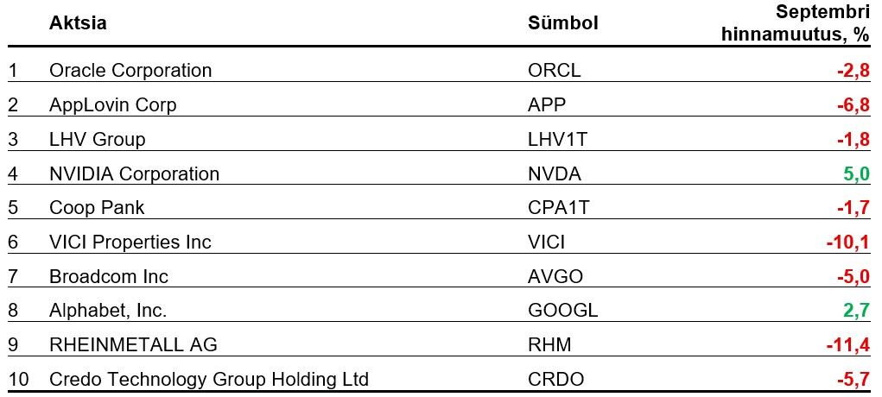The image size is (882, 397).
Task: Click the -11,4 price change value
Action: click(x=847, y=345)
